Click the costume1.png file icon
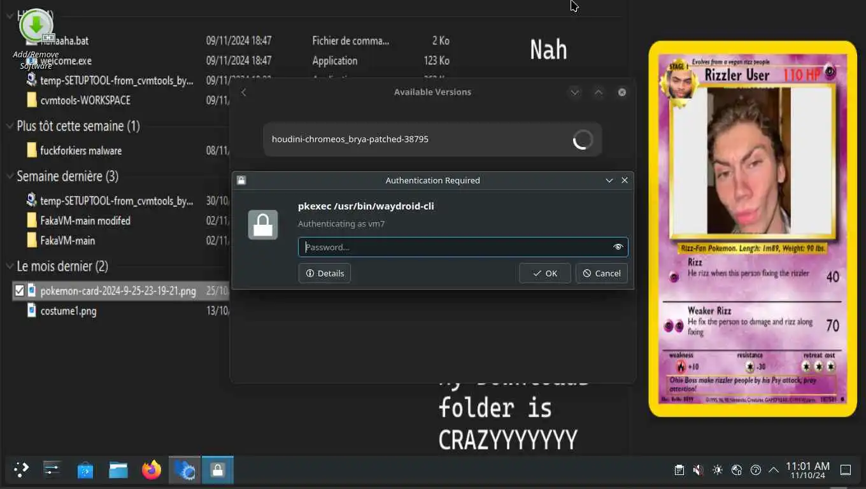The width and height of the screenshot is (866, 489). click(x=31, y=311)
